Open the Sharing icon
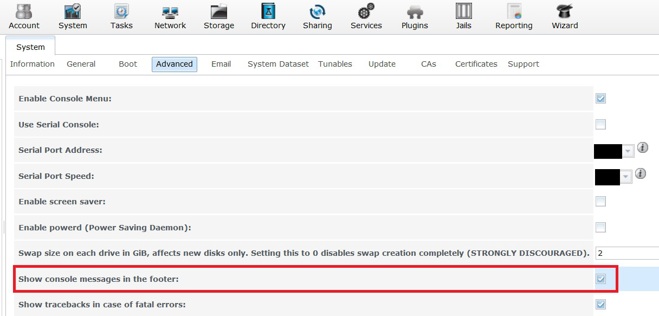659x316 pixels. (x=317, y=12)
